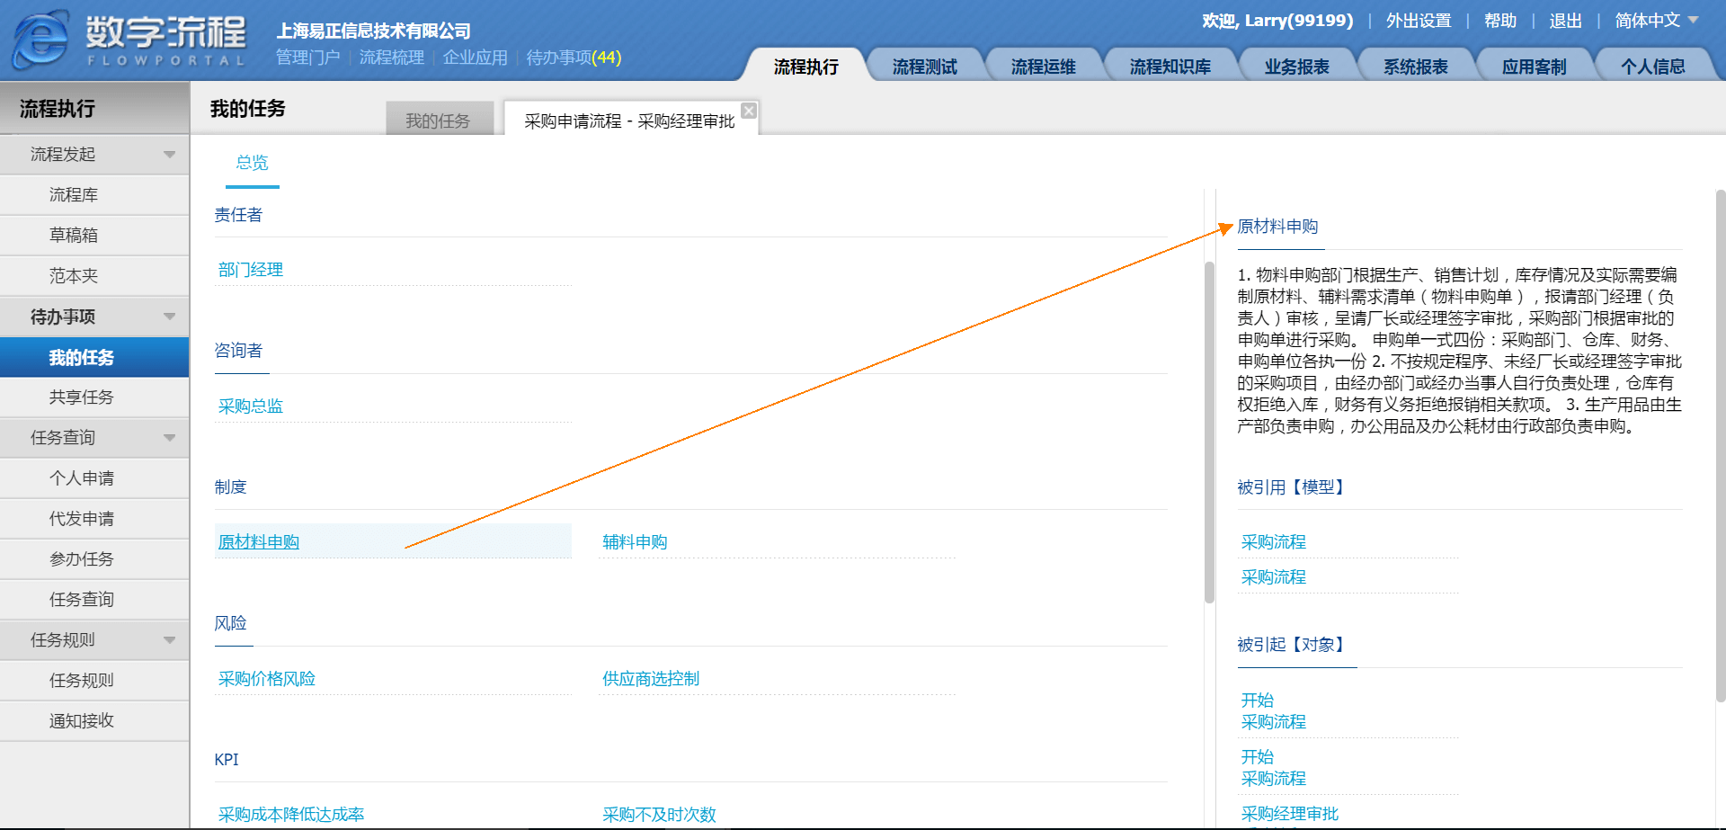Viewport: 1726px width, 830px height.
Task: Open the 部门经理 link
Action: point(251,270)
